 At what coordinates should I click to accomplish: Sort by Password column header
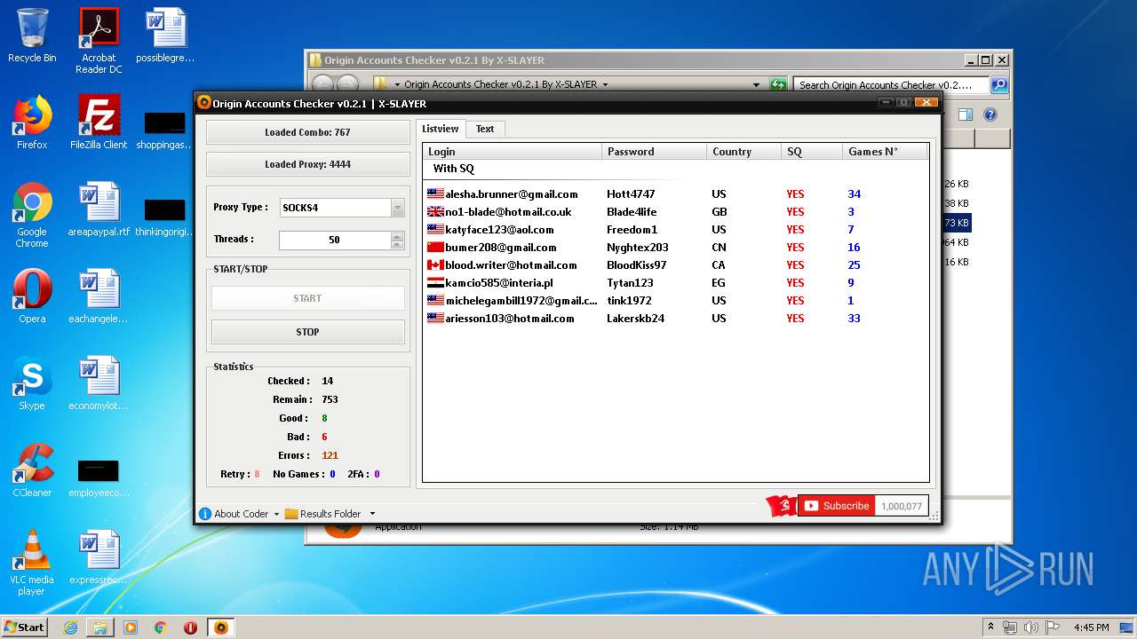655,152
